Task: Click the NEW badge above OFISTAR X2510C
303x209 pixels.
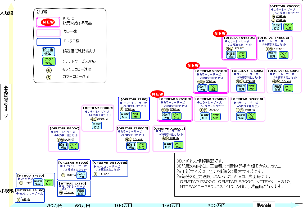Action: tap(157, 94)
